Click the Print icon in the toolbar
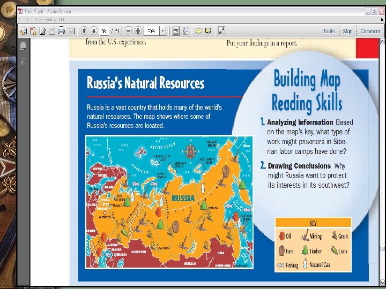The height and width of the screenshot is (289, 386). pos(61,31)
